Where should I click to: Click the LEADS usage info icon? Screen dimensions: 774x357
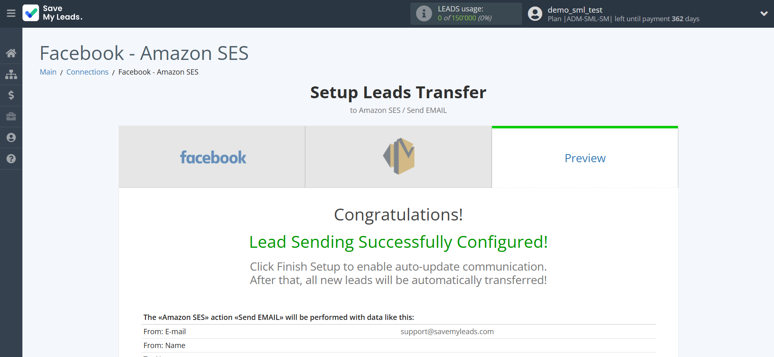pyautogui.click(x=424, y=13)
